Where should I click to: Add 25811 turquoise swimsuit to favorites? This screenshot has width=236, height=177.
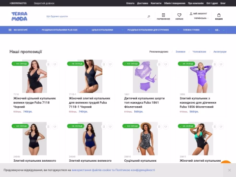point(221,126)
